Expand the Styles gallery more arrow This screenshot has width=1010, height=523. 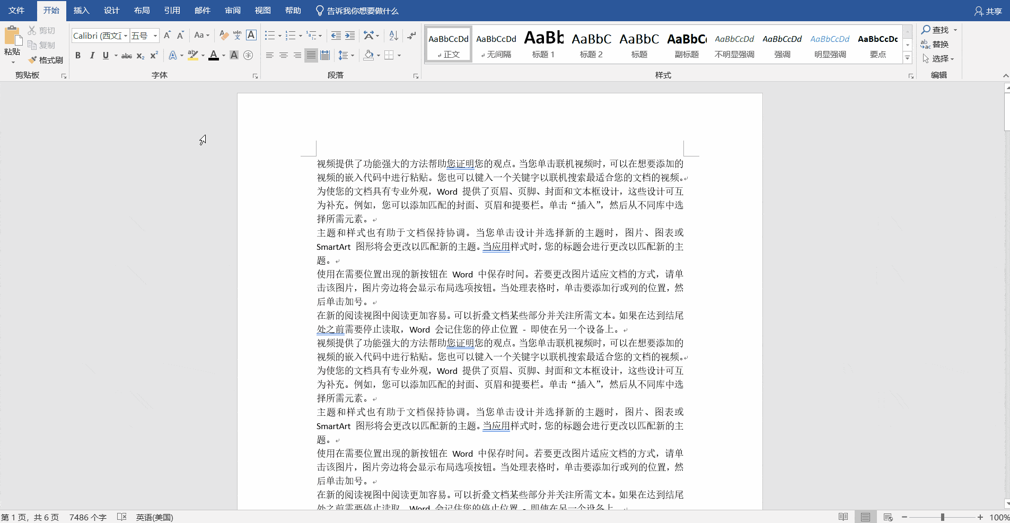[x=907, y=58]
